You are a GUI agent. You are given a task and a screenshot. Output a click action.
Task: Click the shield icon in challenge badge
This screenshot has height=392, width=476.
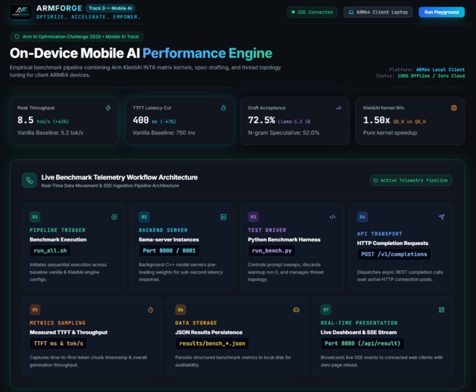pyautogui.click(x=17, y=37)
